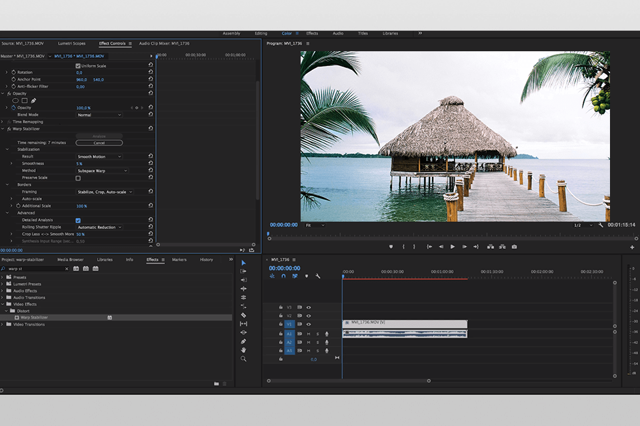640x426 pixels.
Task: Clear the warp st search field
Action: click(x=67, y=269)
